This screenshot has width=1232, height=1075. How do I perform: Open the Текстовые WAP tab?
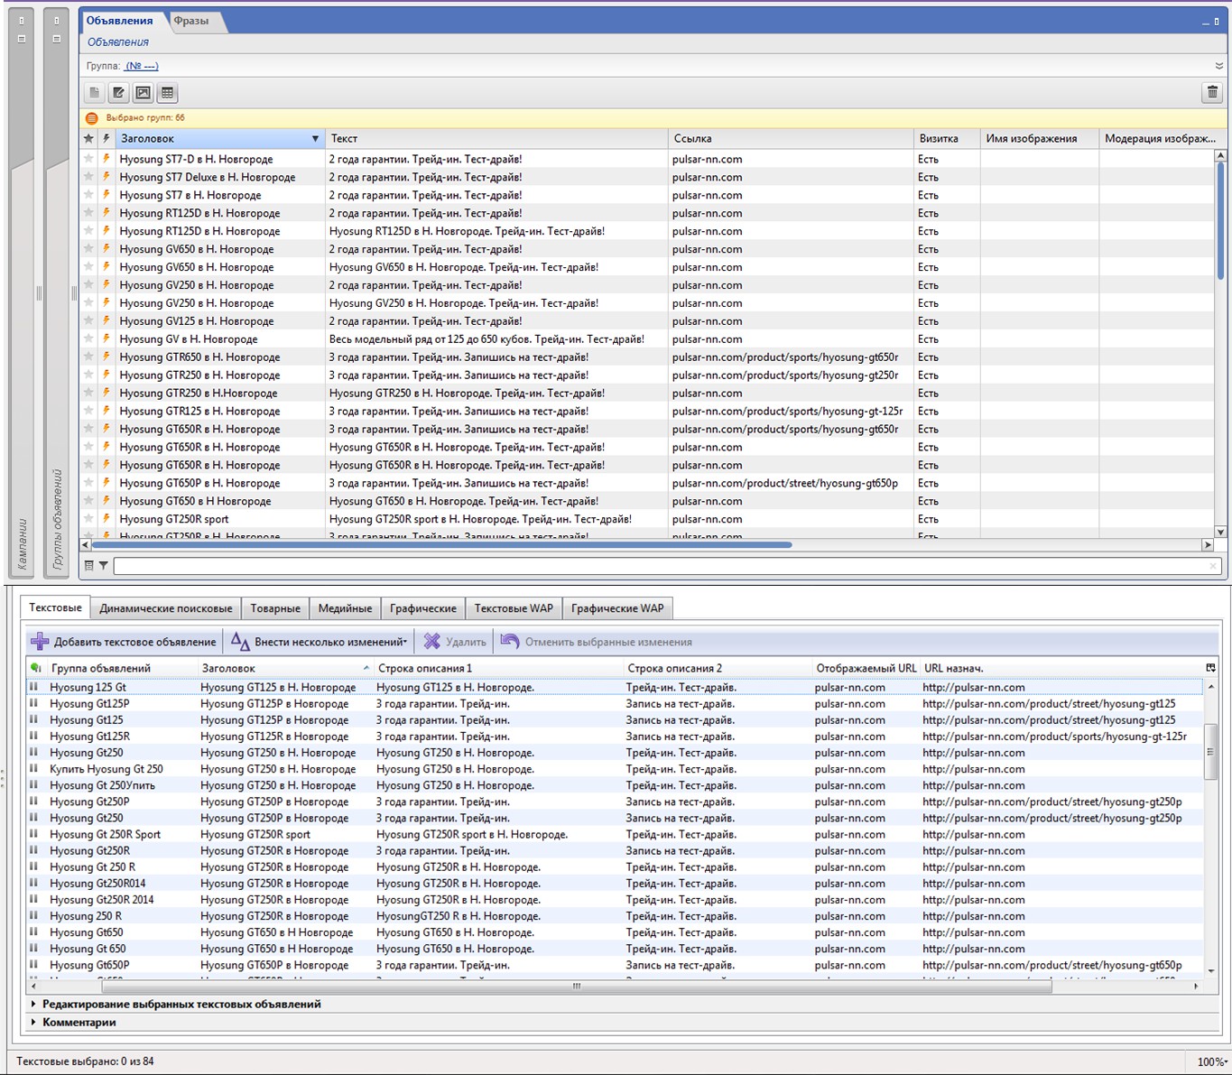pyautogui.click(x=514, y=608)
